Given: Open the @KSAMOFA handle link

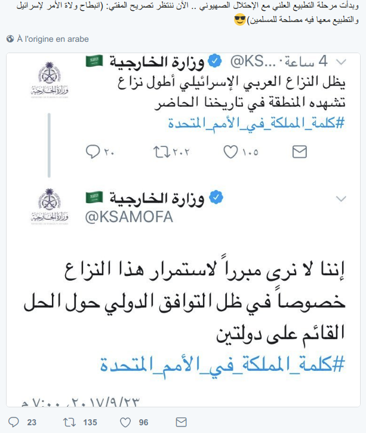Looking at the screenshot, I should tap(130, 217).
